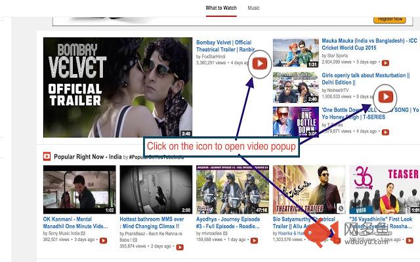Open Ayodhya Journey Episode #3 title link
This screenshot has height=262, width=420.
(228, 223)
